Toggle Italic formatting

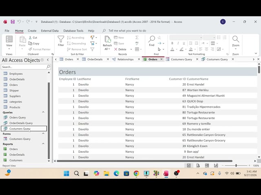coord(178,43)
